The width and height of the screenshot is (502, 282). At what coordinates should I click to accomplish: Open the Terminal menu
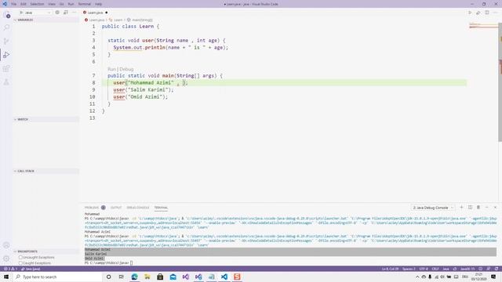tap(85, 4)
